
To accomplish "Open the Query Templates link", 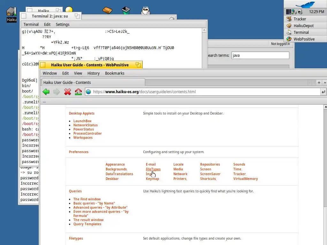I will pyautogui.click(x=87, y=224).
